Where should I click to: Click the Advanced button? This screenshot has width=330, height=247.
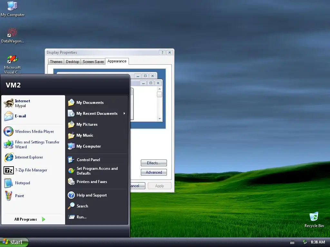click(154, 172)
